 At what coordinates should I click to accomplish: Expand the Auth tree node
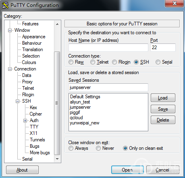(25, 121)
